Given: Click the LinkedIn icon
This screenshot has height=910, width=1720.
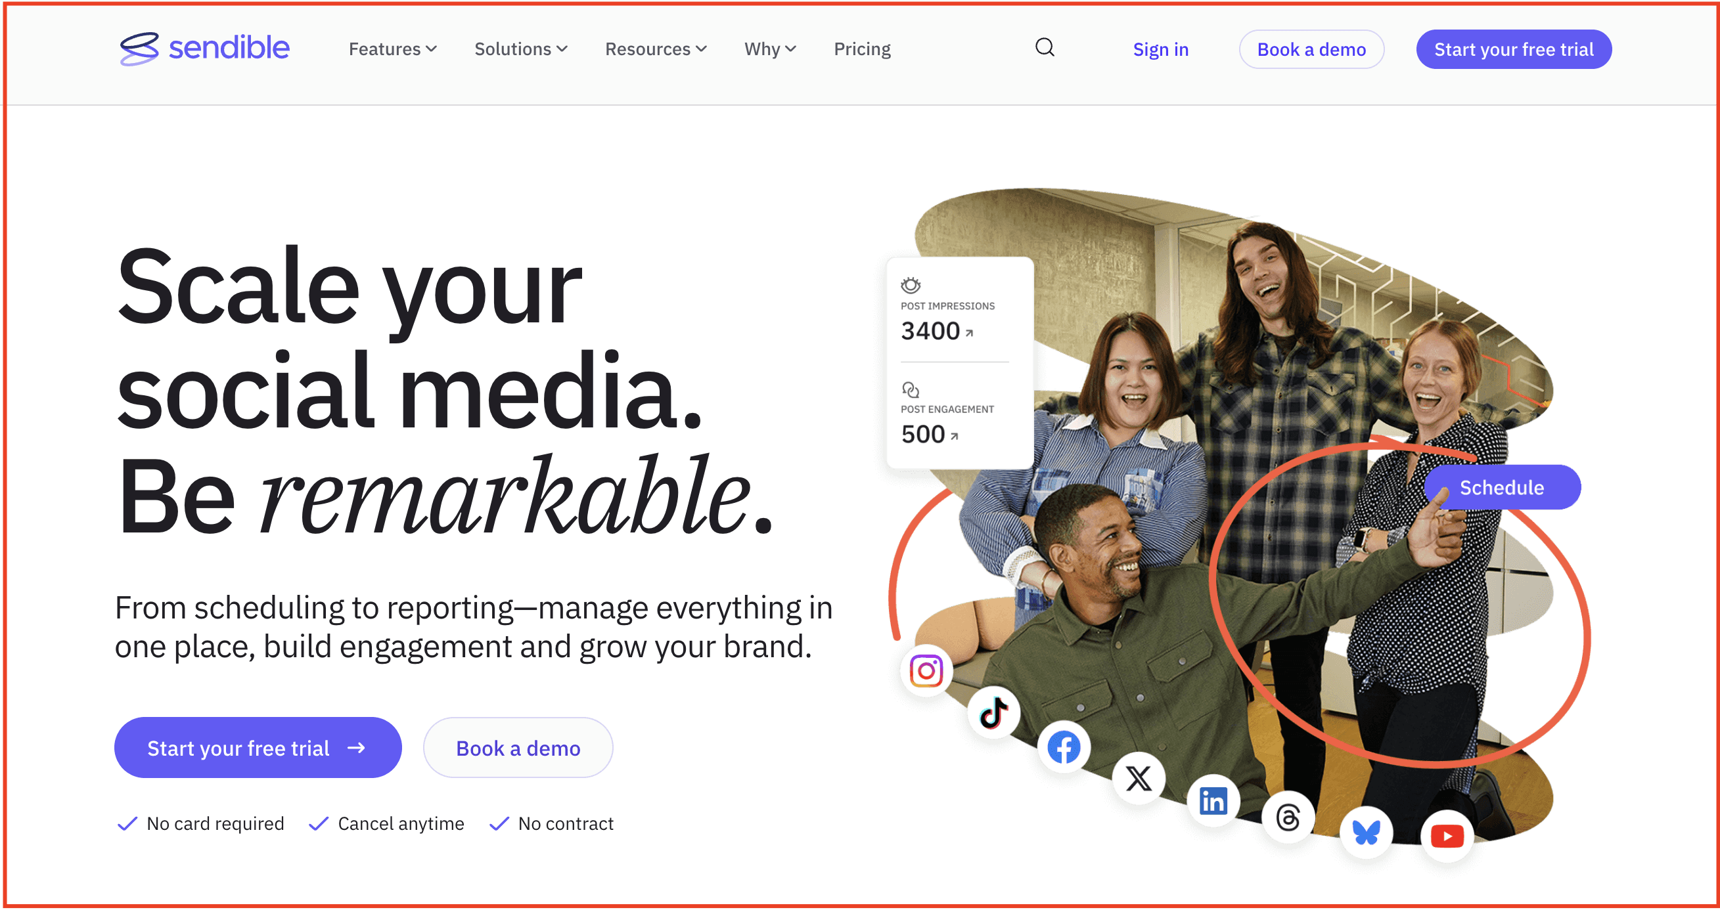Looking at the screenshot, I should click(1213, 801).
